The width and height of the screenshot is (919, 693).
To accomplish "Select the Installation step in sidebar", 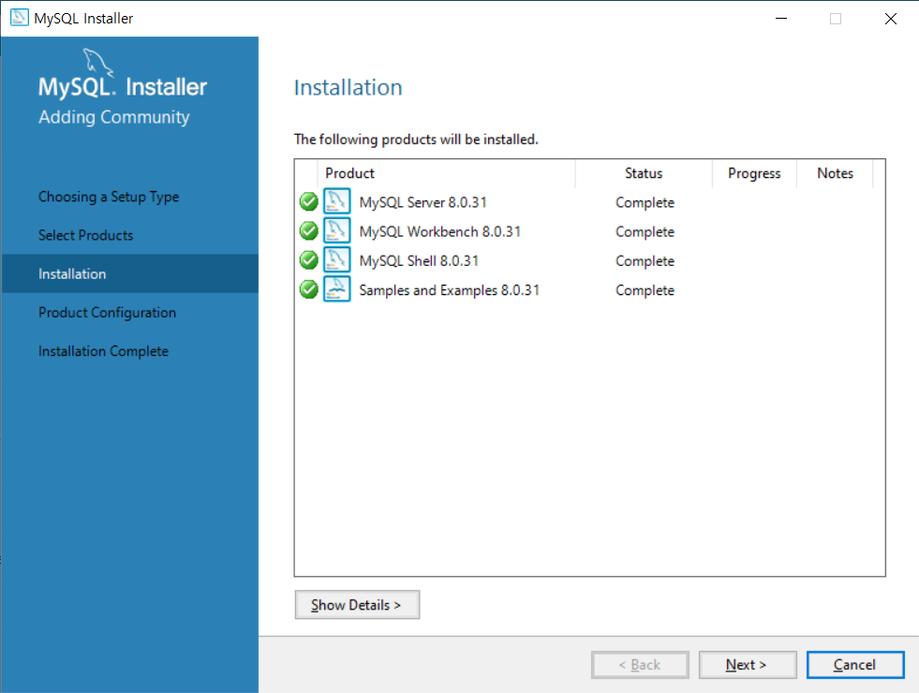I will click(129, 273).
